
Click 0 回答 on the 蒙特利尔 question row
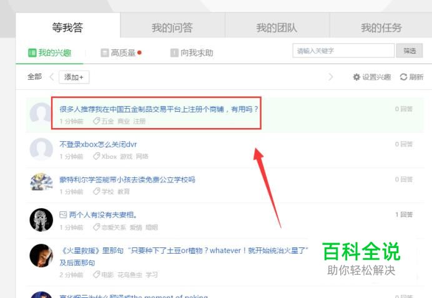tap(404, 179)
